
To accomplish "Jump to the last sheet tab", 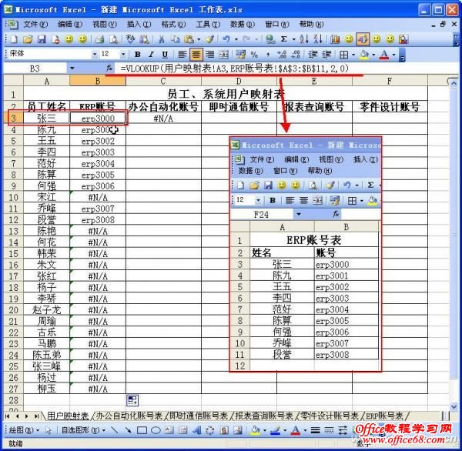I will tap(37, 416).
